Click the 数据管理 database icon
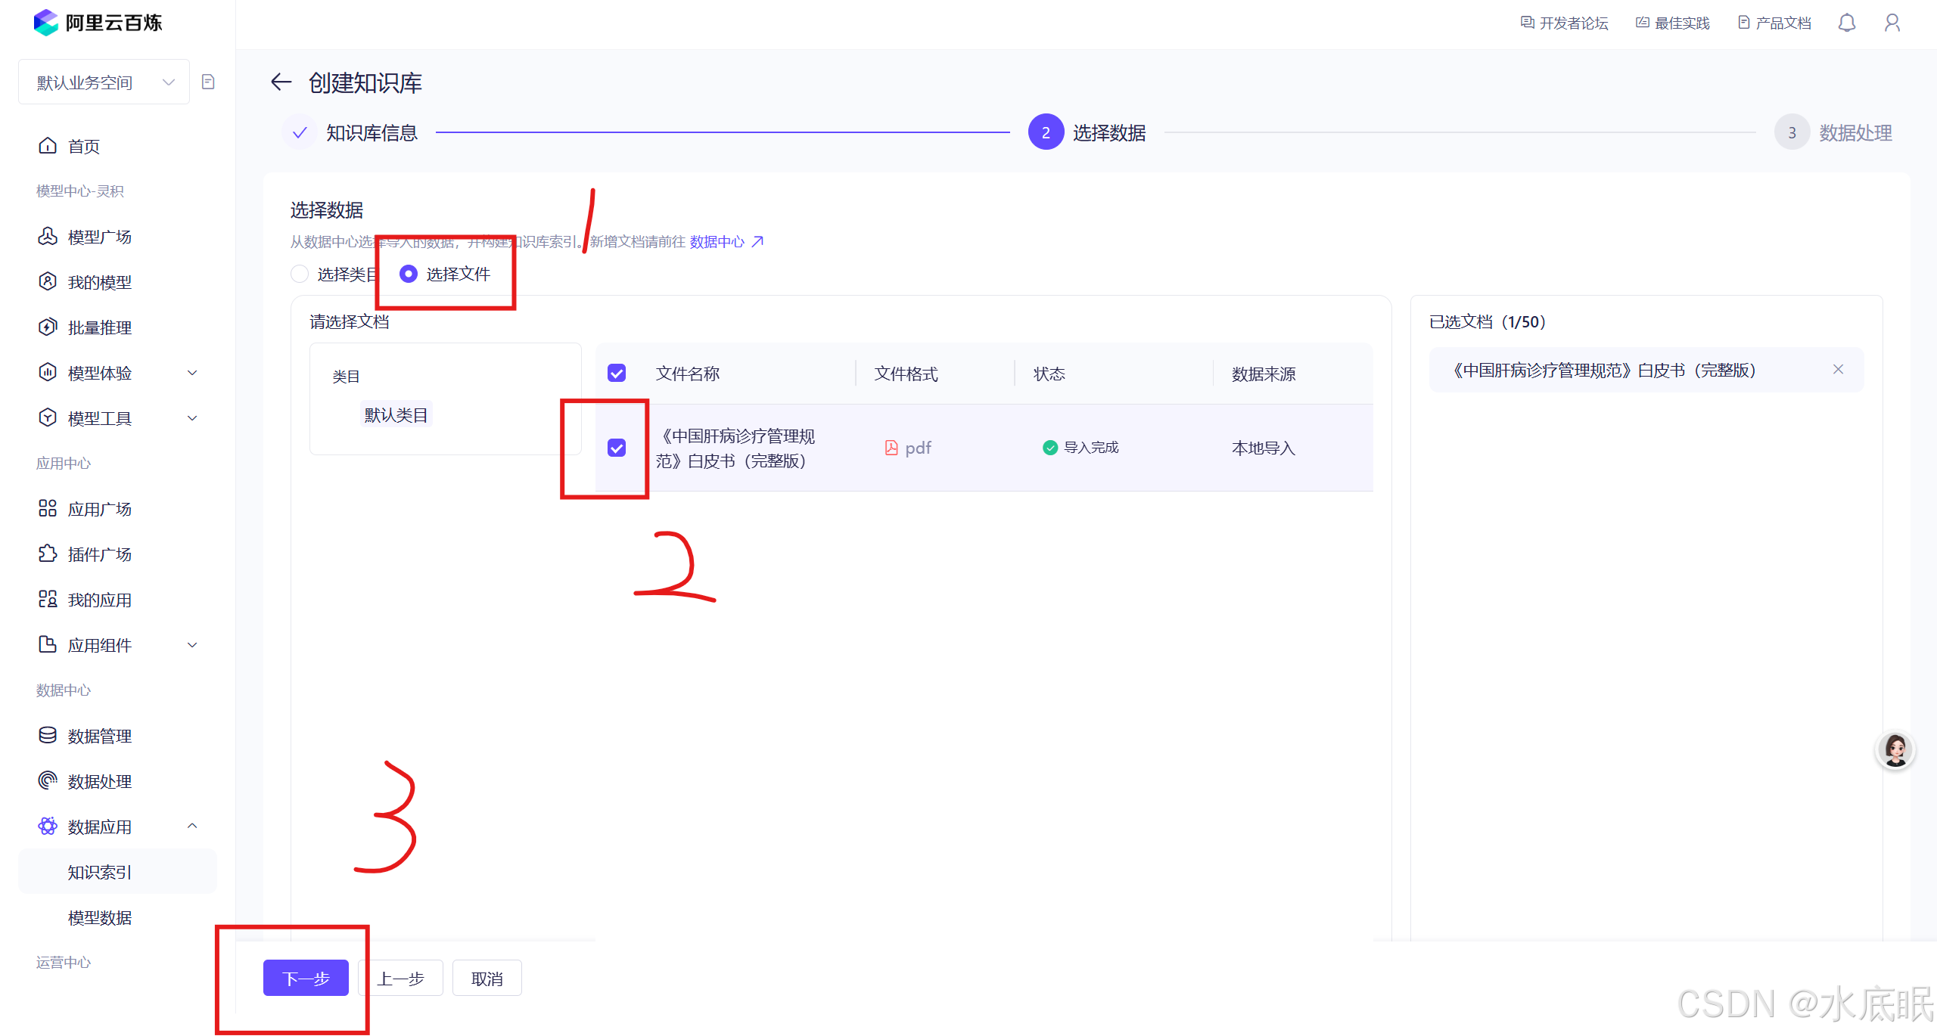The height and width of the screenshot is (1036, 1937). point(48,735)
